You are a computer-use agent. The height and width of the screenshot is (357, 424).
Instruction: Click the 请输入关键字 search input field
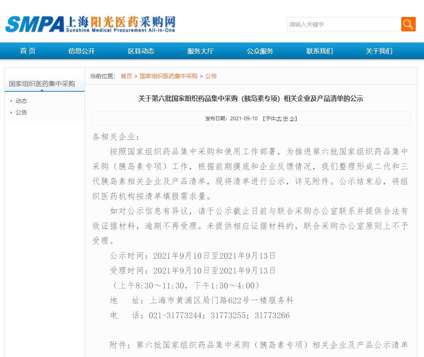coord(343,24)
